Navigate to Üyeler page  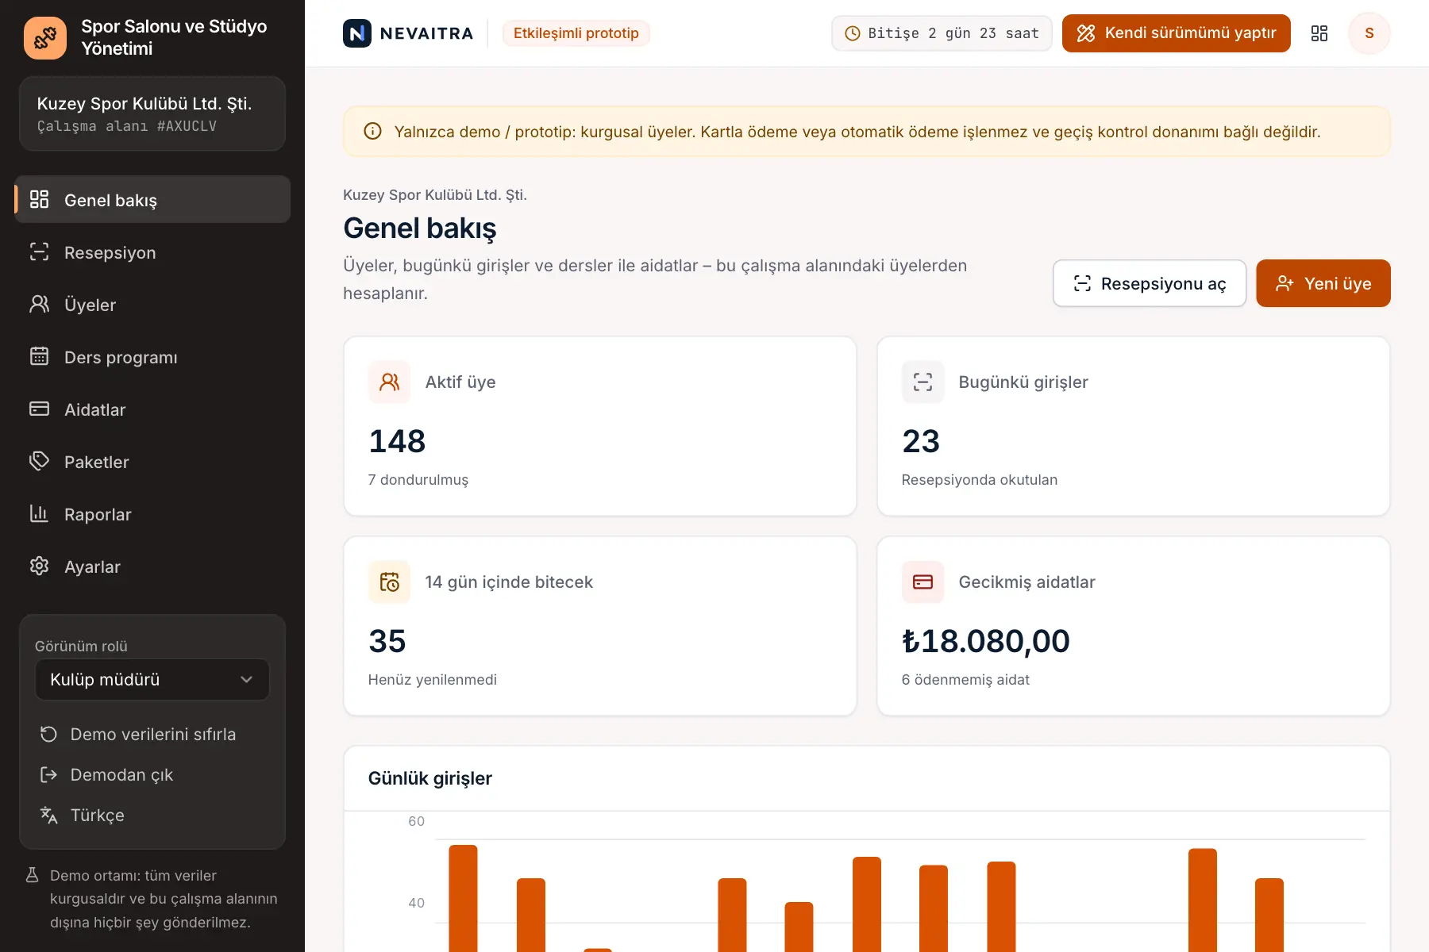point(152,305)
